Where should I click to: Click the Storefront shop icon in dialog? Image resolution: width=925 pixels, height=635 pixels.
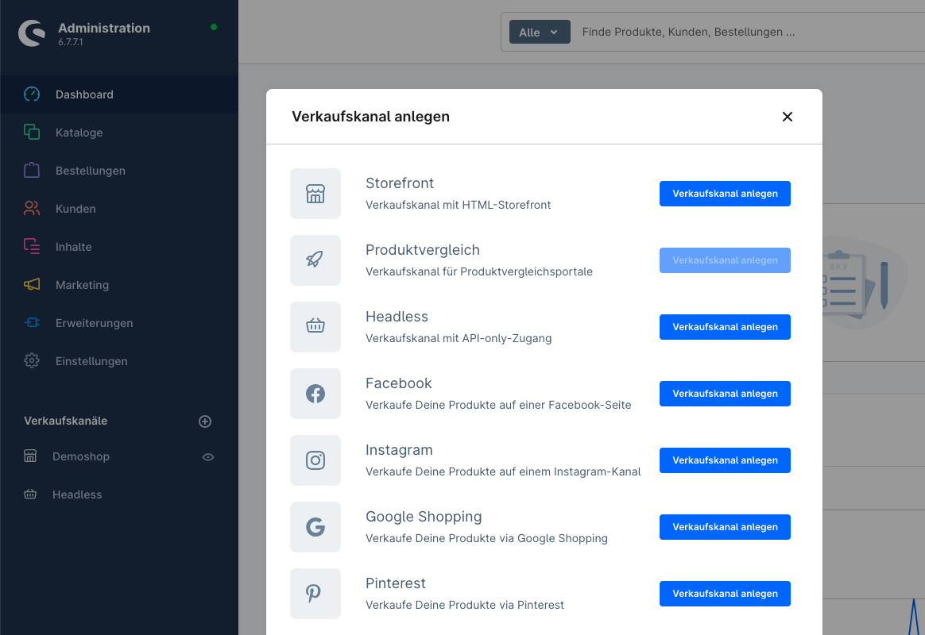pyautogui.click(x=315, y=194)
